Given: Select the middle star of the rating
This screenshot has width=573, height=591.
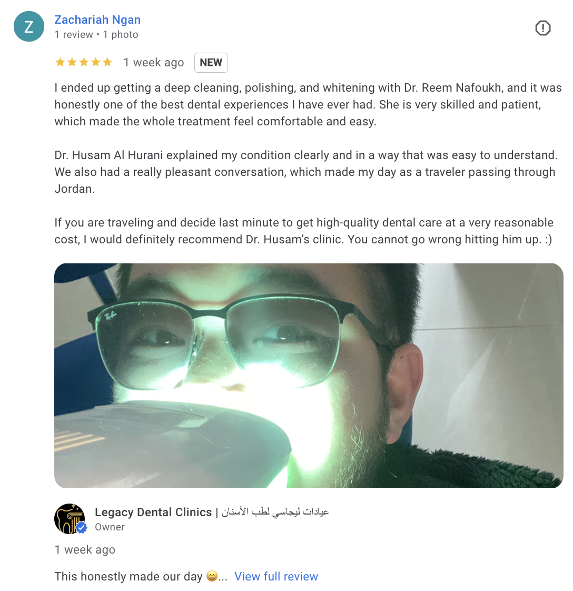Looking at the screenshot, I should [84, 62].
